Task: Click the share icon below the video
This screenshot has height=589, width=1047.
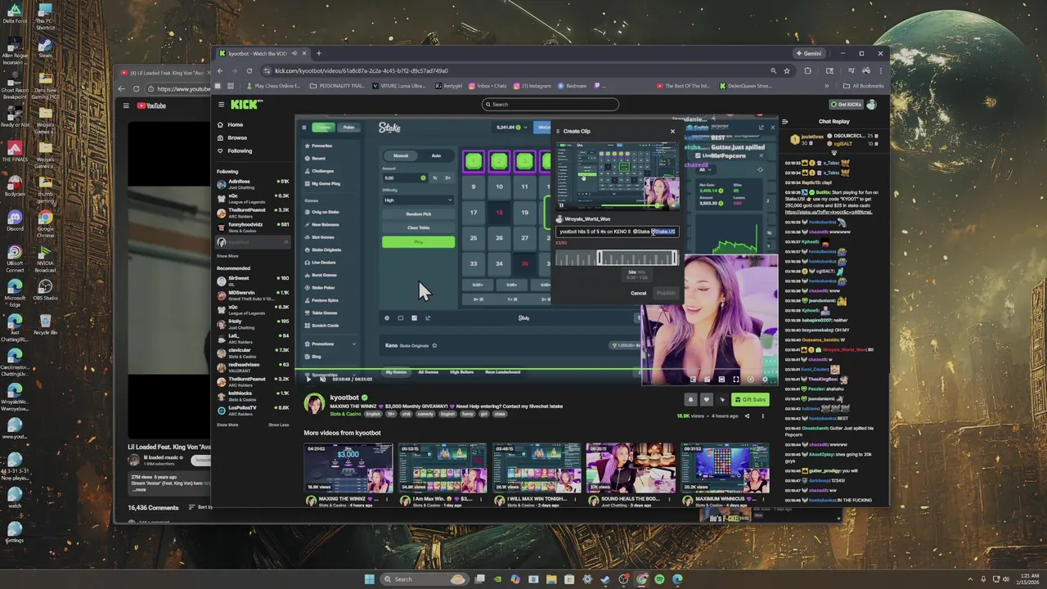Action: click(746, 416)
